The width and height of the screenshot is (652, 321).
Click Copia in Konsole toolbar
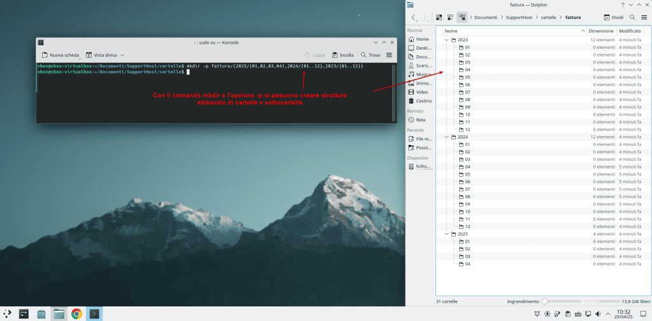[315, 55]
